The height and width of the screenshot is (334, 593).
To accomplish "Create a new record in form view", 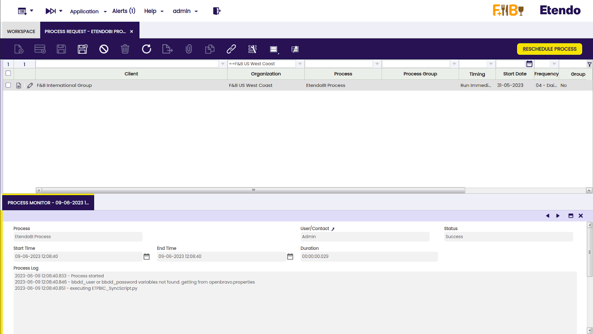I will point(19,49).
